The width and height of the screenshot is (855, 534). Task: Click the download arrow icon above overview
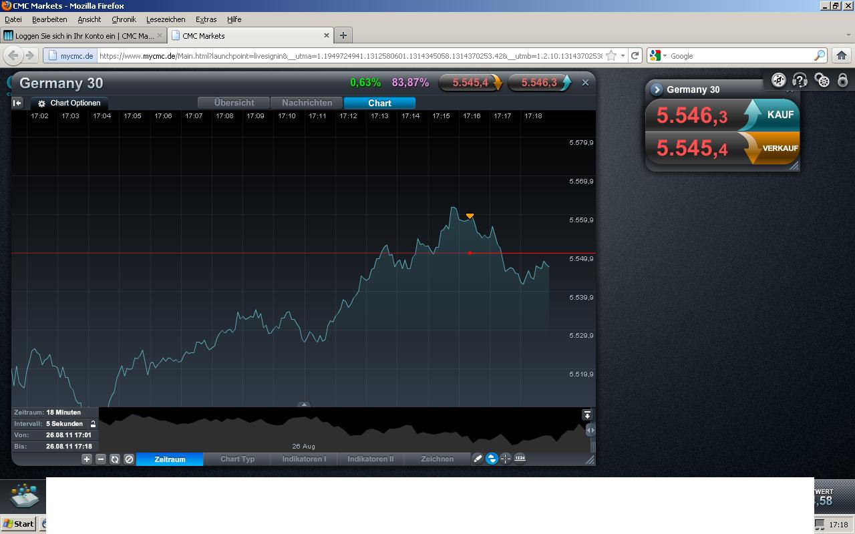click(587, 415)
